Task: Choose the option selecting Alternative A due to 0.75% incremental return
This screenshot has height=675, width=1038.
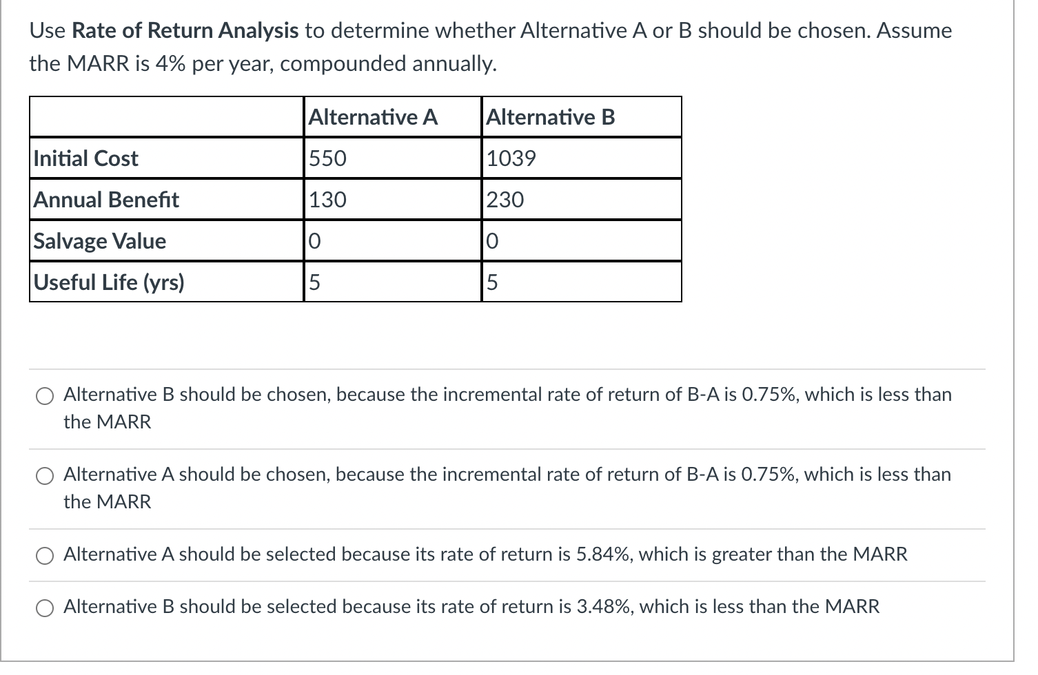Action: [x=45, y=475]
